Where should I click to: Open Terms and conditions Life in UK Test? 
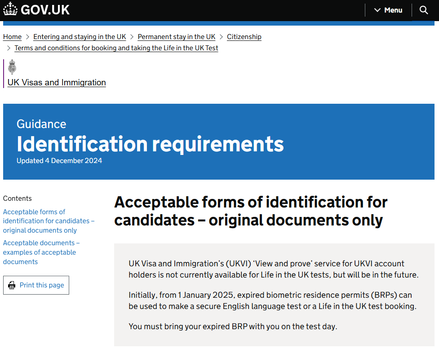(x=116, y=48)
